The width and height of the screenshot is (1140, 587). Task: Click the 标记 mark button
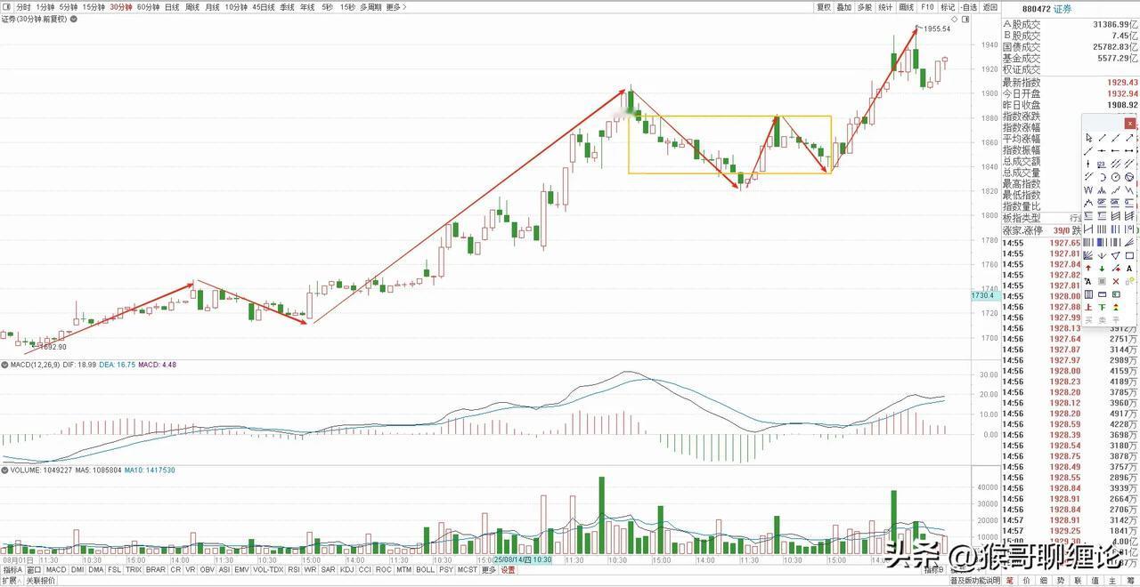tap(948, 7)
